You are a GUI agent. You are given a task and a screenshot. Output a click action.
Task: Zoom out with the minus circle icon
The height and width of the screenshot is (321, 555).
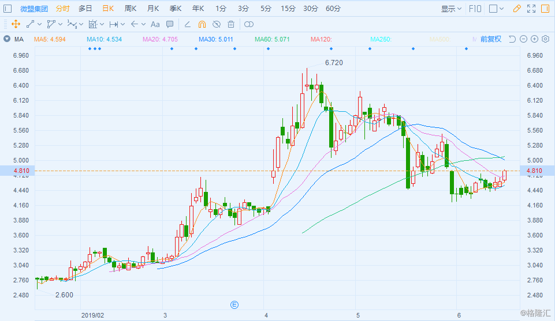click(523, 39)
